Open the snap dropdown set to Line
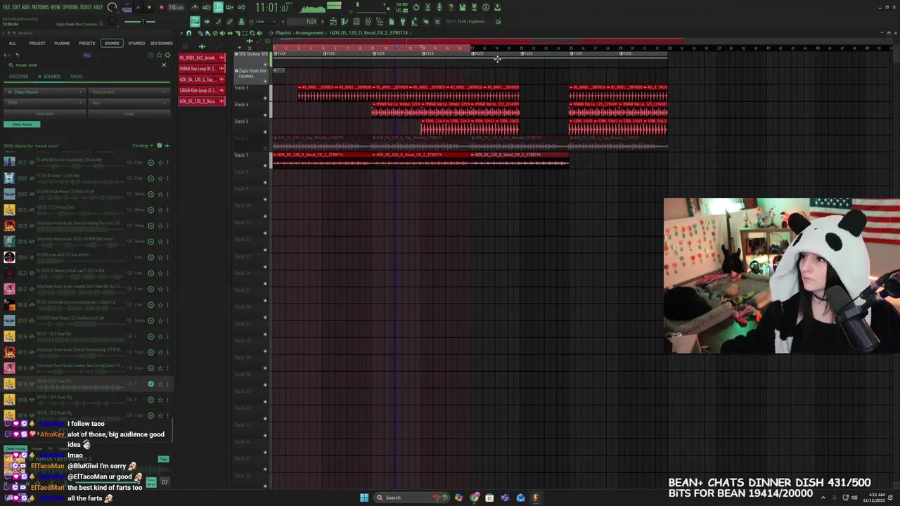This screenshot has width=900, height=506. 264,22
